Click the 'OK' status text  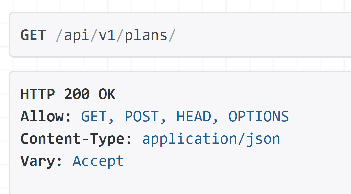pyautogui.click(x=107, y=95)
